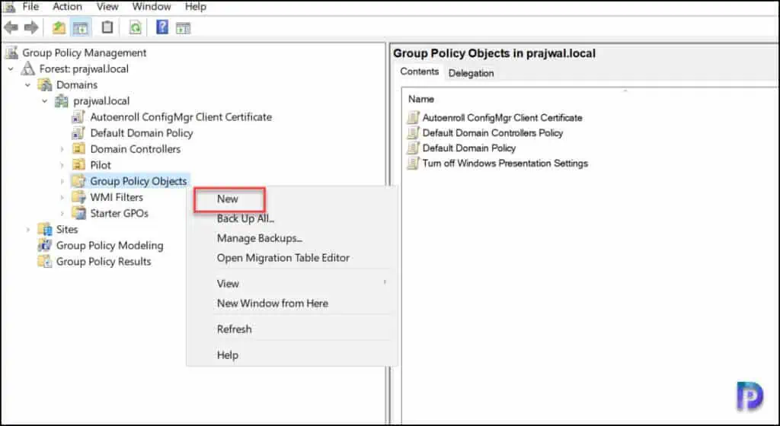Choose Manage Backups... from context menu

(x=292, y=238)
